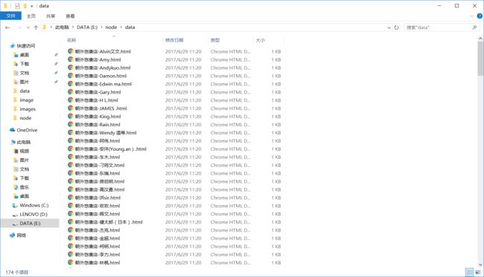Image resolution: width=484 pixels, height=277 pixels.
Task: Open the 文件 (File) menu tab
Action: (11, 16)
